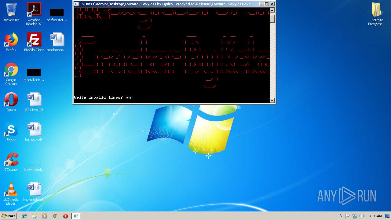Open Chrome from the taskbar
391x220 pixels.
tap(55, 216)
